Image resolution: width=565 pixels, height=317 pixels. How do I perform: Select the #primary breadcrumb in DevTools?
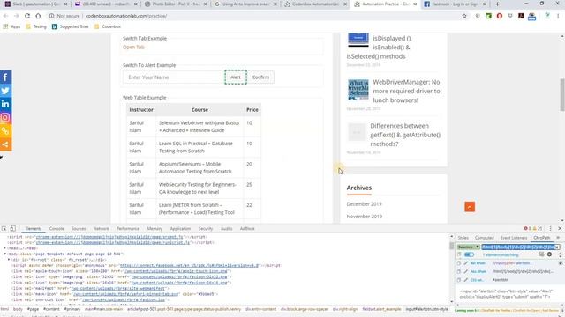coord(72,309)
